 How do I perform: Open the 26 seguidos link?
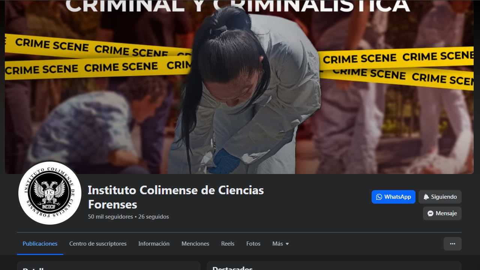[153, 217]
